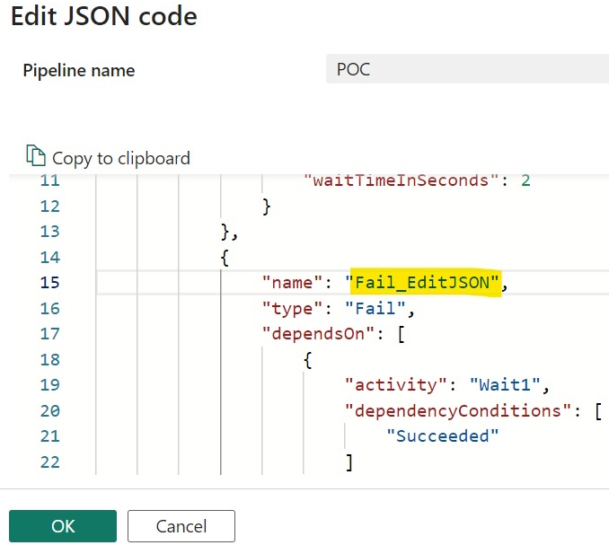Viewport: 609px width, 545px height.
Task: Click the opening brace on line 18
Action: 307,360
